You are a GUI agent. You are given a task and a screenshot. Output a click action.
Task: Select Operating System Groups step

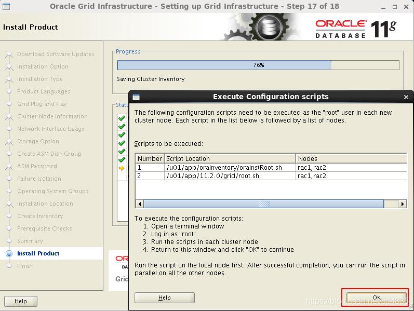[x=53, y=191]
